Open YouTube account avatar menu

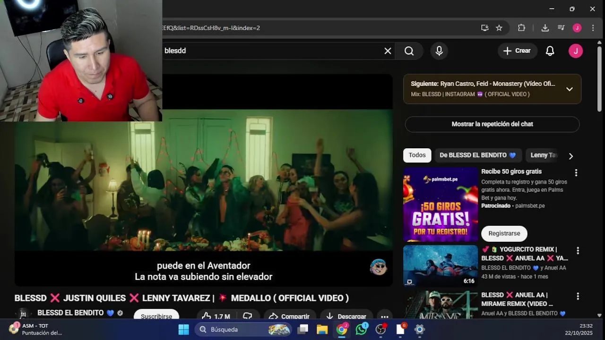pyautogui.click(x=576, y=51)
